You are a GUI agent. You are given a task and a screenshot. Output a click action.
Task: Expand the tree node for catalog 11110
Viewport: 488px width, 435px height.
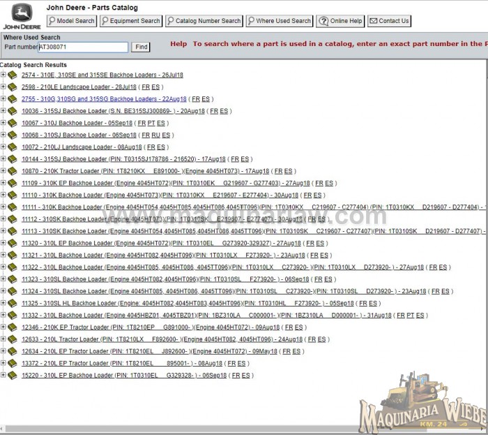3,196
